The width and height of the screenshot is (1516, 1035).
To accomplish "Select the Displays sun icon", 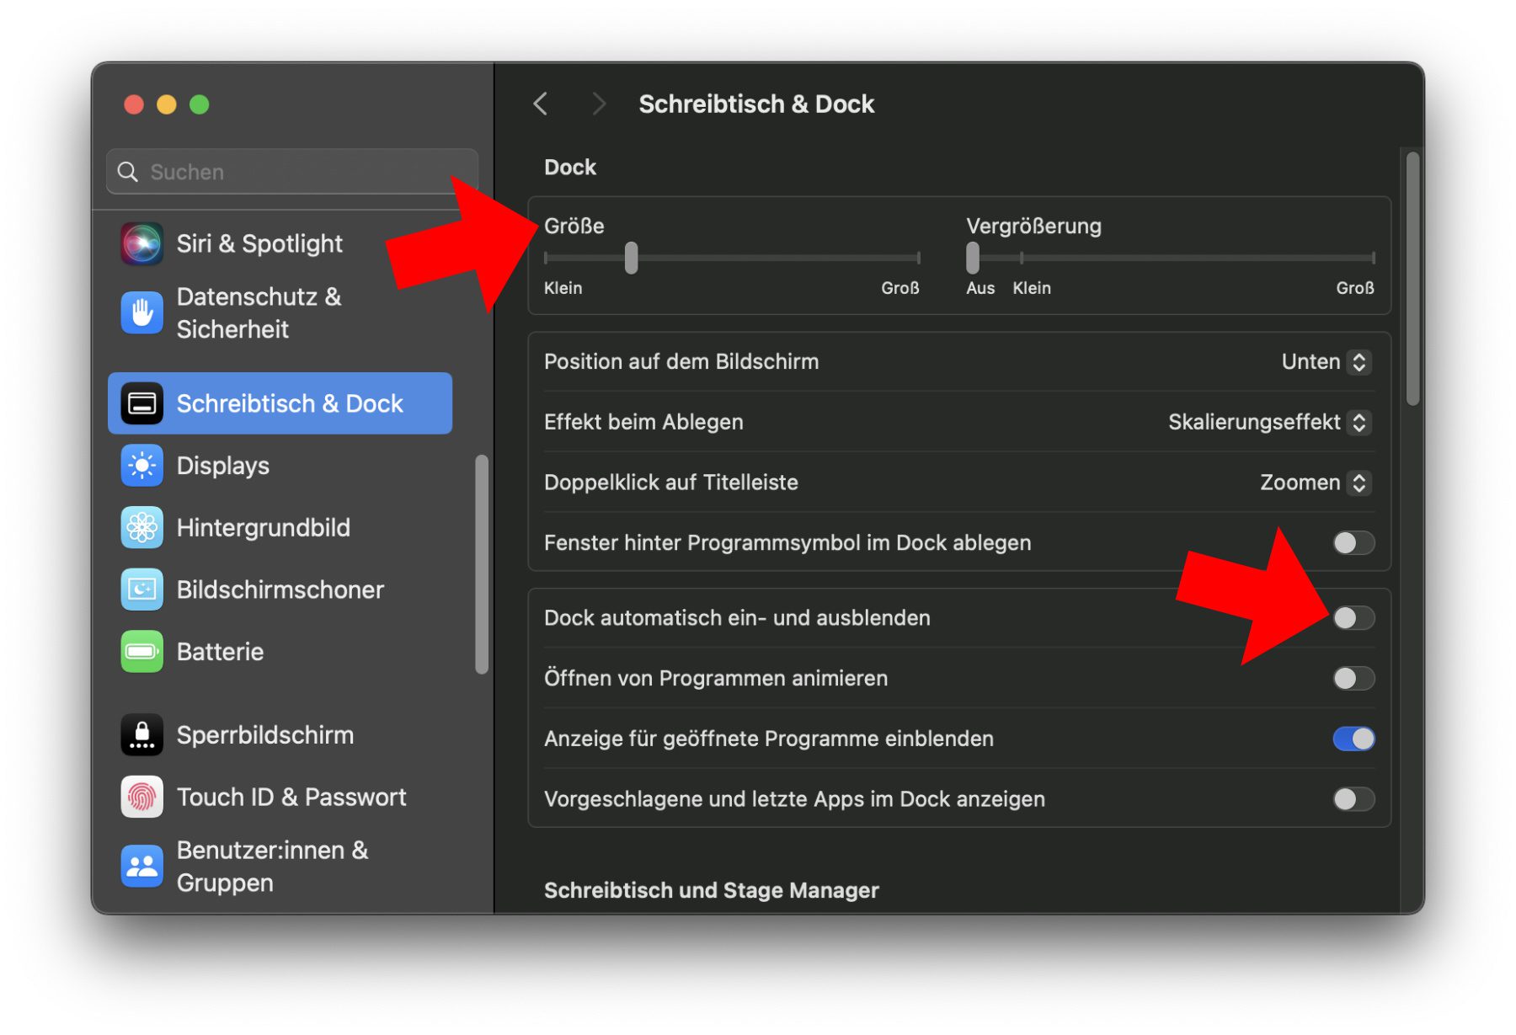I will click(141, 466).
